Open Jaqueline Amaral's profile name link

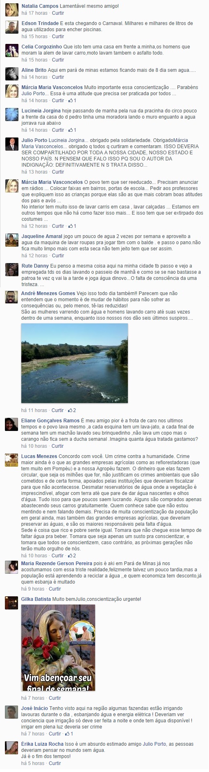click(42, 236)
